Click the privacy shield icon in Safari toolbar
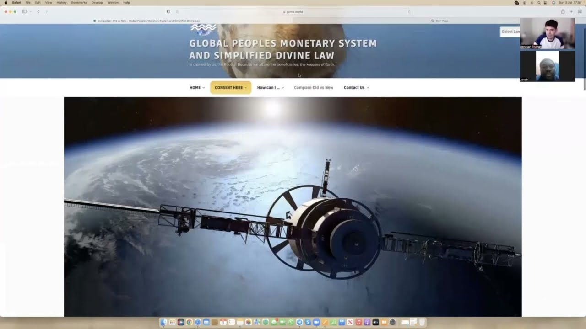The image size is (586, 329). pyautogui.click(x=168, y=11)
